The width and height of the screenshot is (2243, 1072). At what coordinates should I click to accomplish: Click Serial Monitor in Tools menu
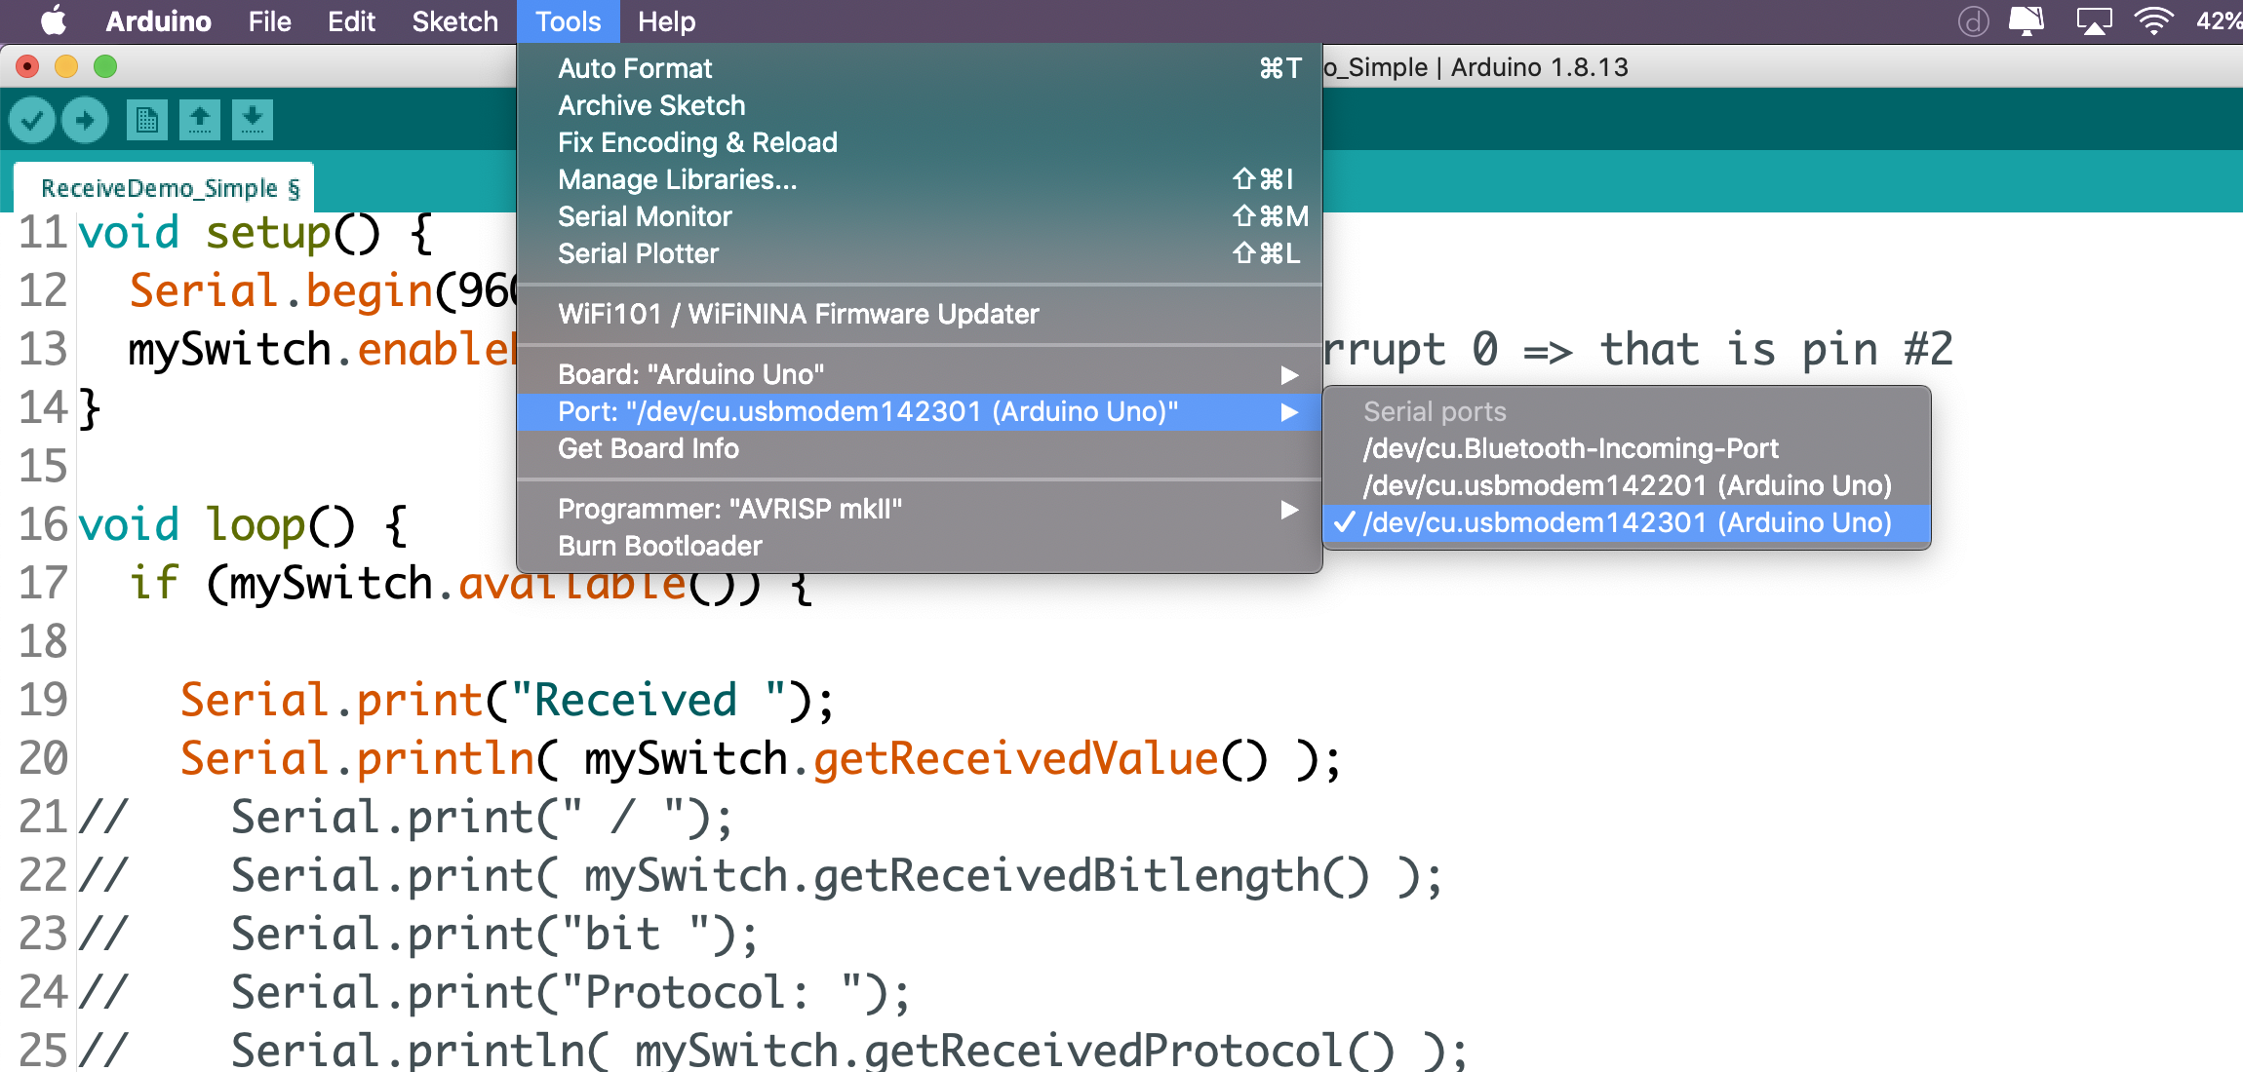pyautogui.click(x=645, y=217)
